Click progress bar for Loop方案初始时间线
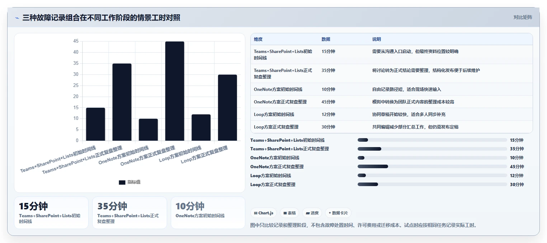Viewport: 547px width, 243px height. pos(432,175)
